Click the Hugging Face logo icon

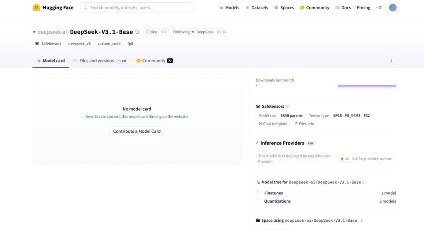37,7
